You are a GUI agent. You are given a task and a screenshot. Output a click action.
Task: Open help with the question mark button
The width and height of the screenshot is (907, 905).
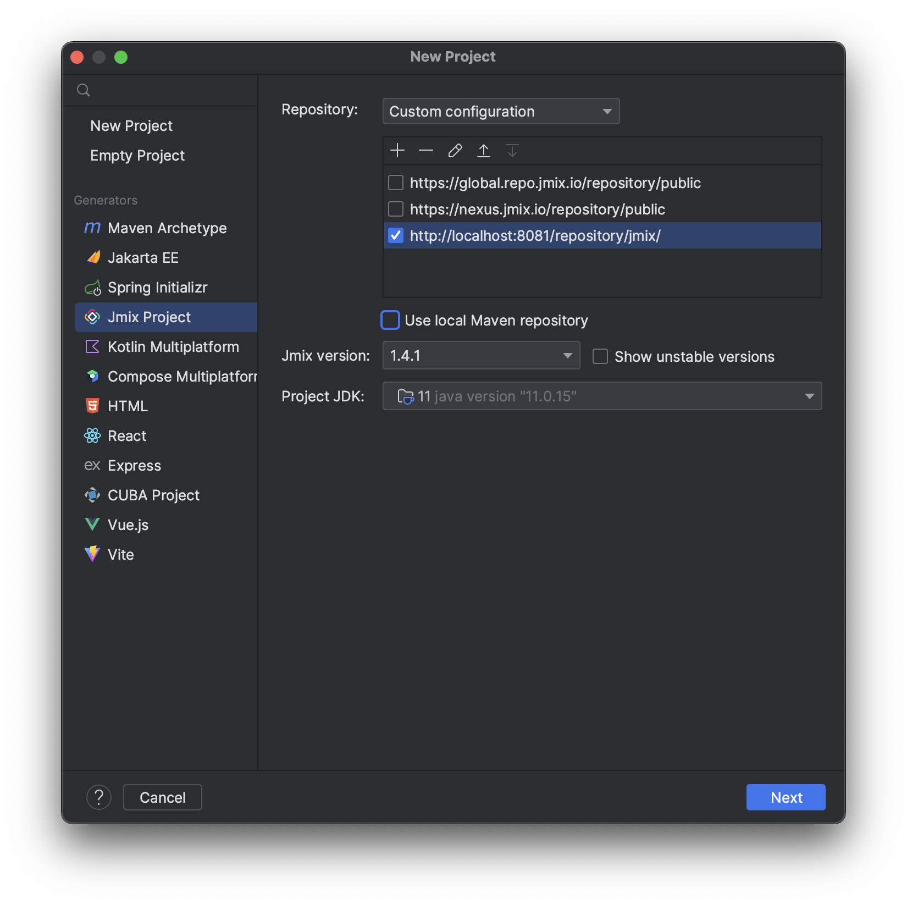coord(99,797)
